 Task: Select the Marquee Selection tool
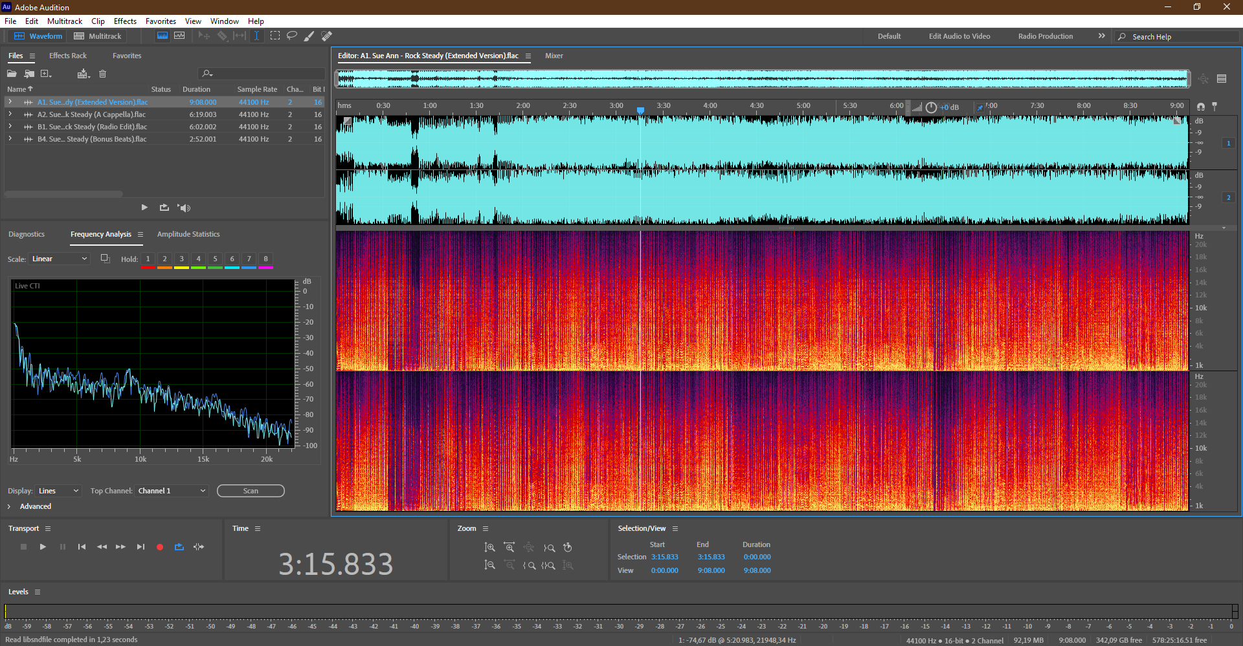coord(275,36)
